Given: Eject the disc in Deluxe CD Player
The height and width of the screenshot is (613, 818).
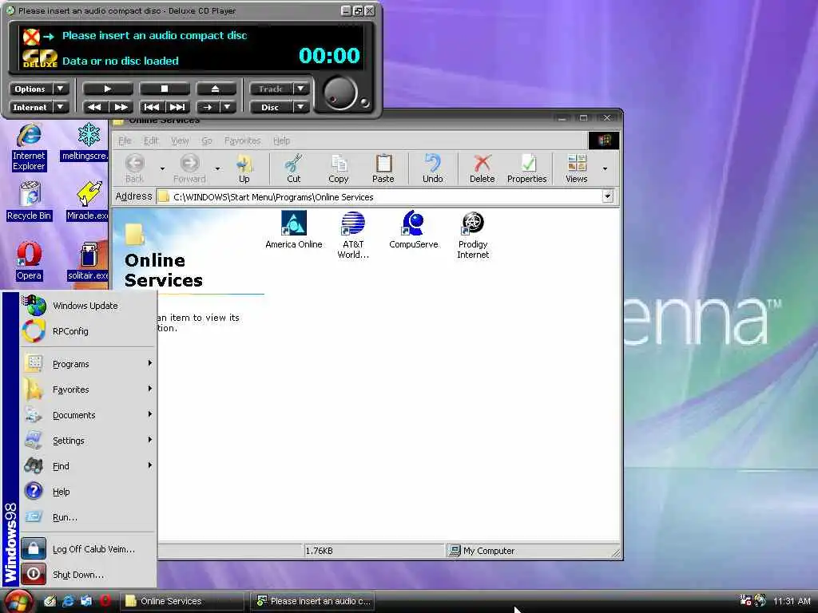Looking at the screenshot, I should click(215, 89).
